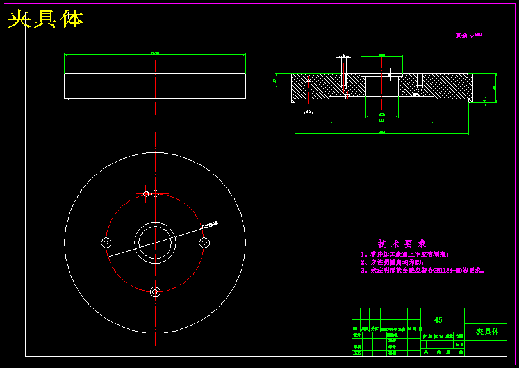Screen dimensions: 519x368
Task: Select the thread callout above the section's threaded hole
Action: pos(343,56)
